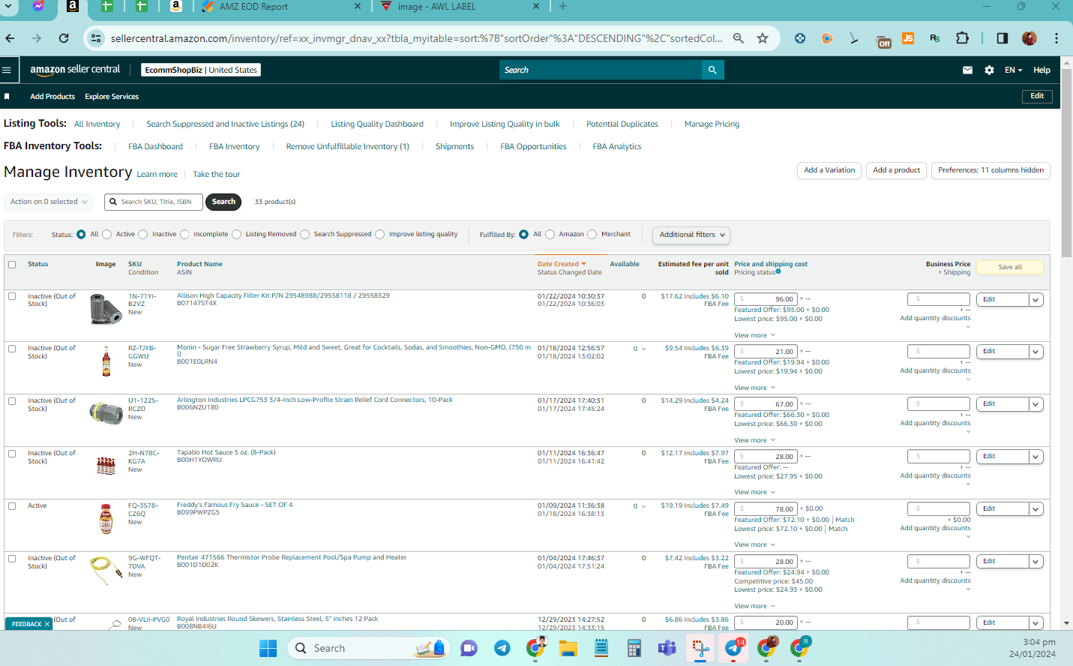Sort by the Date Created column
The image size is (1073, 666).
(562, 264)
